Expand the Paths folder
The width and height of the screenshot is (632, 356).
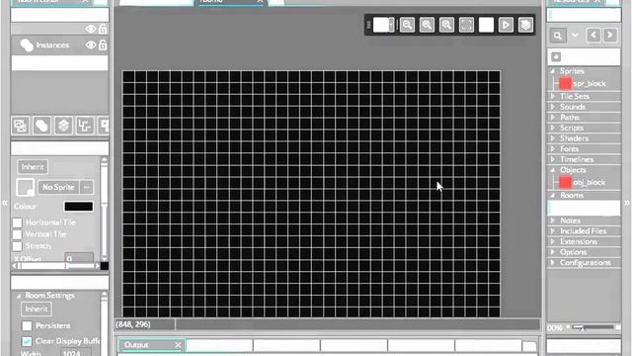(553, 117)
